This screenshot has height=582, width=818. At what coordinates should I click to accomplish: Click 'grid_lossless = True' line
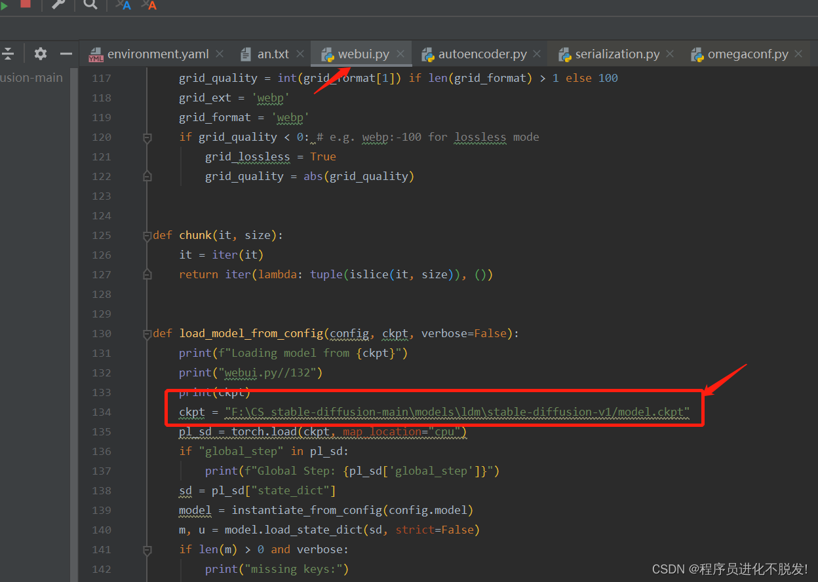tap(271, 156)
